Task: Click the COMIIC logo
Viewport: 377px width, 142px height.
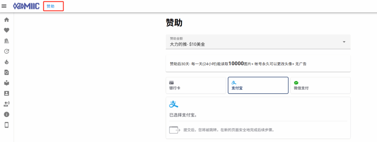Action: (x=26, y=6)
